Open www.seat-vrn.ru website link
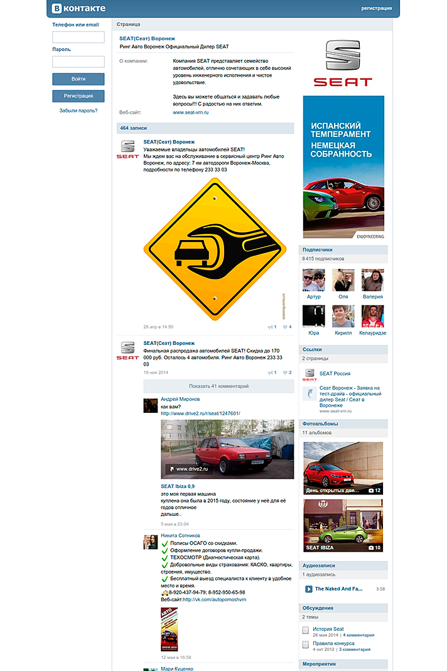Image resolution: width=447 pixels, height=671 pixels. pyautogui.click(x=190, y=112)
